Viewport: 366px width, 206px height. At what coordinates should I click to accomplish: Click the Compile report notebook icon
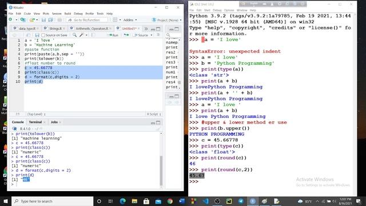coord(93,35)
